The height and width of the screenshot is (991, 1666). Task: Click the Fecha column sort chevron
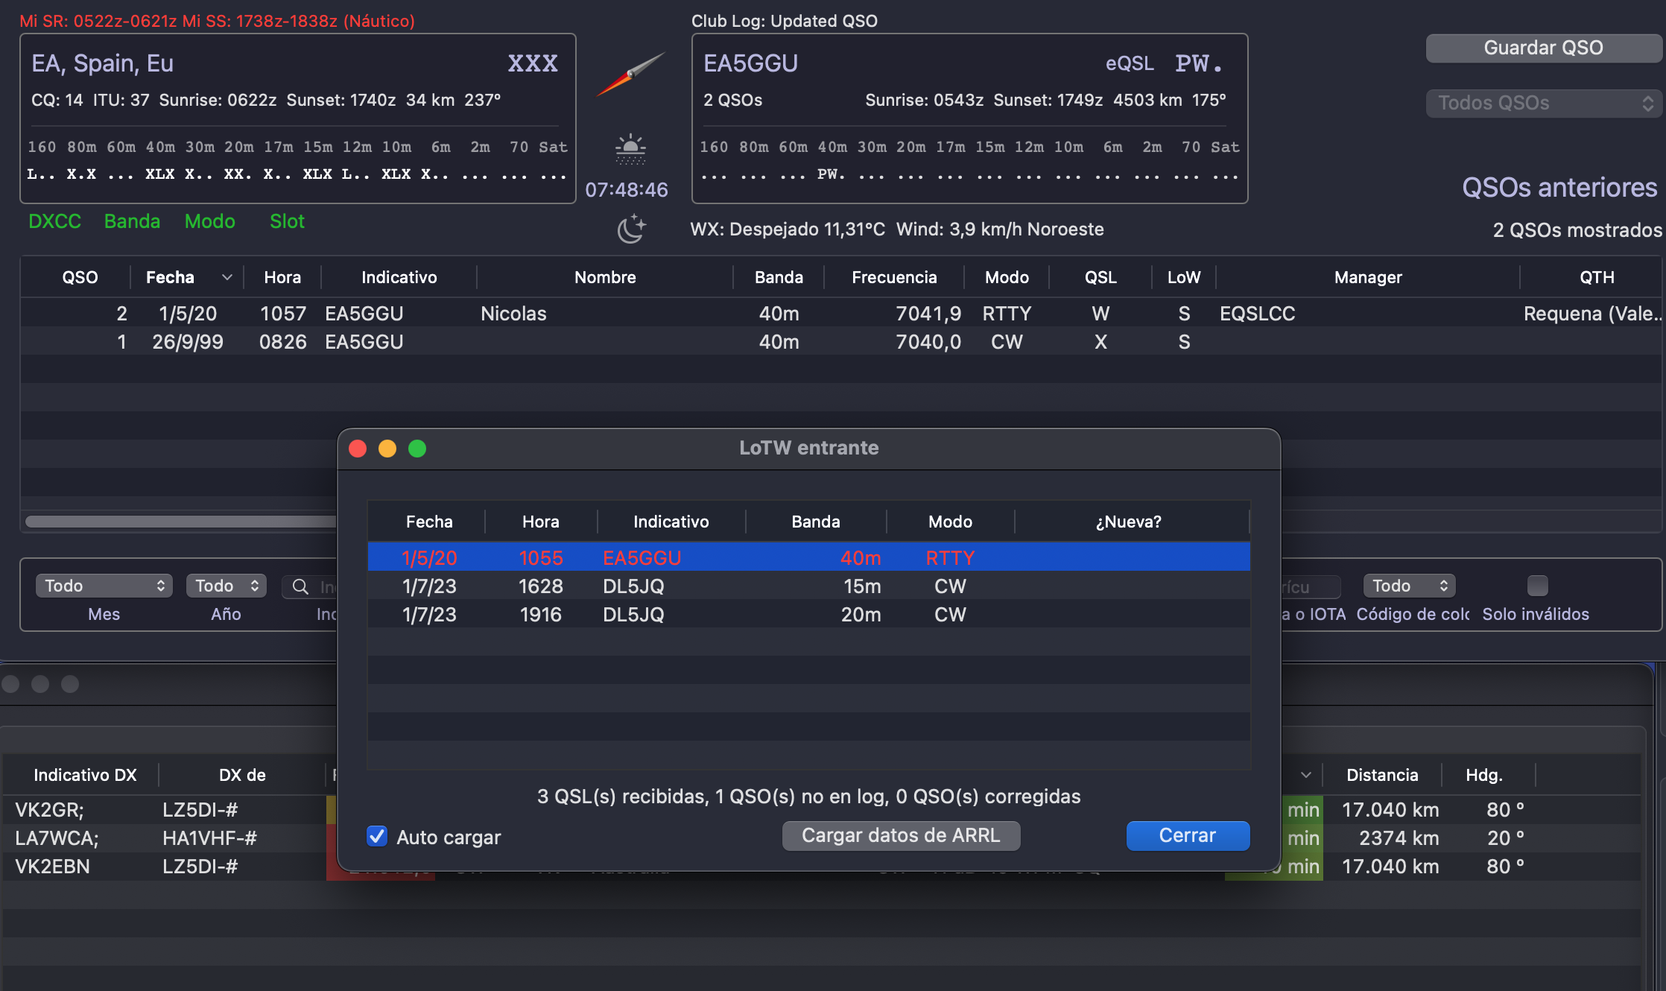[x=227, y=277]
